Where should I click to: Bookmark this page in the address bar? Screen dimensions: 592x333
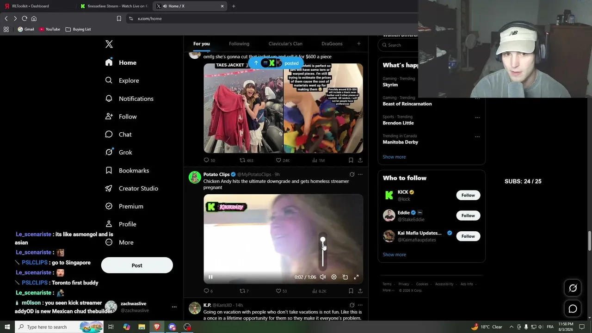point(119,18)
